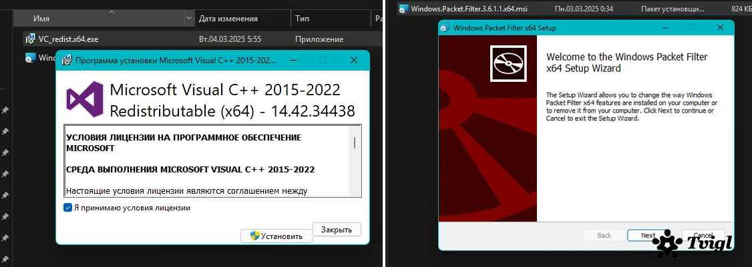Click the greyed-out Back button
Viewport: 752px width, 267px height.
604,235
